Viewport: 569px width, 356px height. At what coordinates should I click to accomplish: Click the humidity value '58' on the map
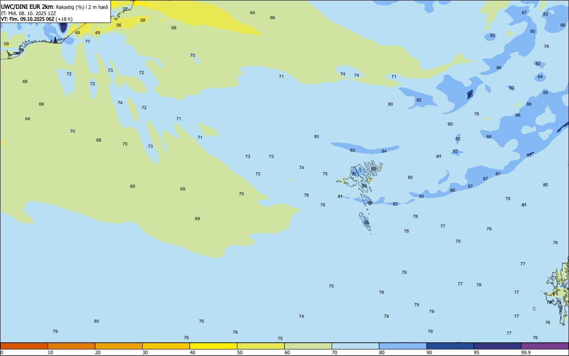143,20
